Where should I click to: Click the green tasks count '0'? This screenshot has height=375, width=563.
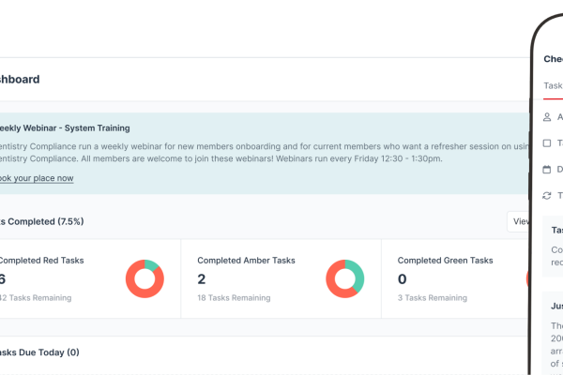pyautogui.click(x=403, y=279)
